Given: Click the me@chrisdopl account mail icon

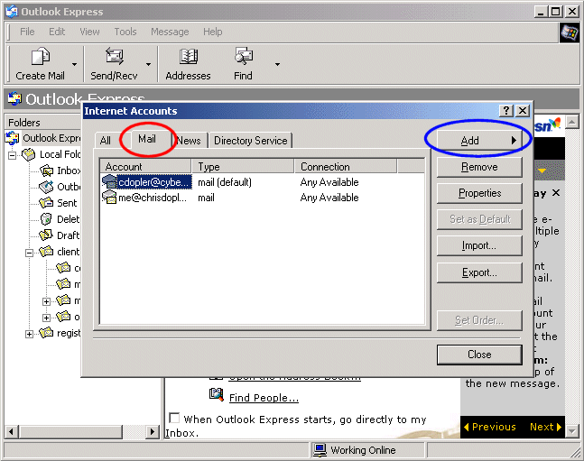Looking at the screenshot, I should click(x=109, y=197).
